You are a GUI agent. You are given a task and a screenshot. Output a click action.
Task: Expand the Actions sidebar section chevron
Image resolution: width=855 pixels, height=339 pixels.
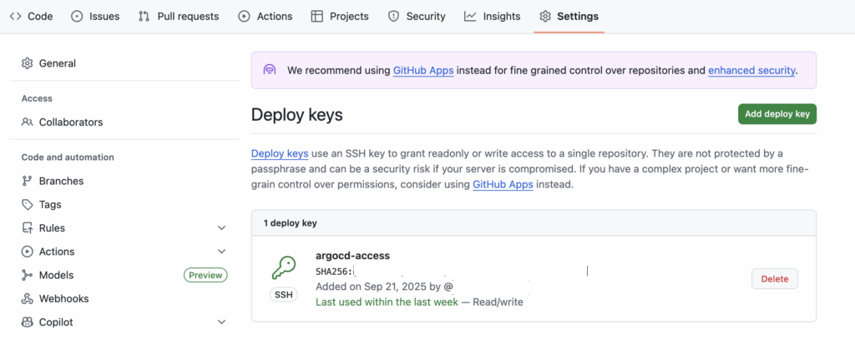pyautogui.click(x=221, y=252)
